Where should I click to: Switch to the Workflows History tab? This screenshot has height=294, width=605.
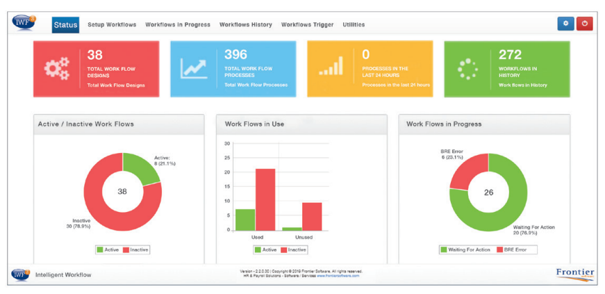click(x=246, y=24)
